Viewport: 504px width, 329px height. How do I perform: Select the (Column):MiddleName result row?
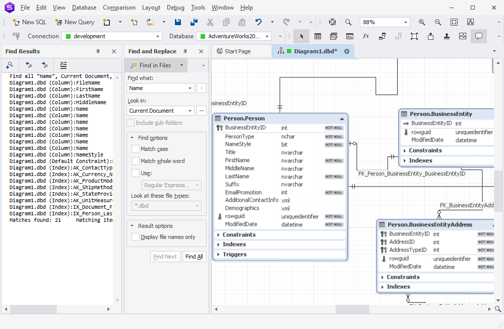(x=58, y=103)
